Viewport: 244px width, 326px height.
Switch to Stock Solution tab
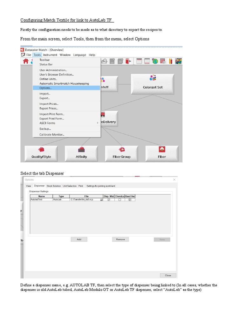pyautogui.click(x=53, y=186)
